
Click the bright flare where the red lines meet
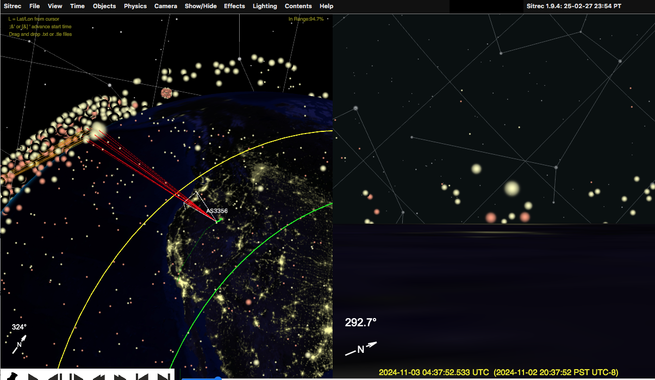point(98,130)
